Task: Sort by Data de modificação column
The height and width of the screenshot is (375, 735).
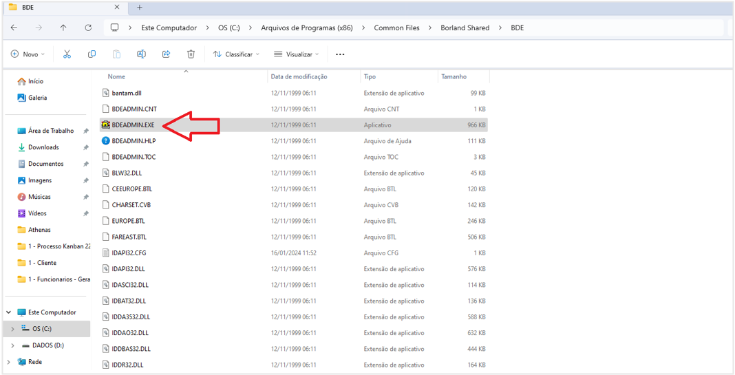Action: click(x=299, y=76)
